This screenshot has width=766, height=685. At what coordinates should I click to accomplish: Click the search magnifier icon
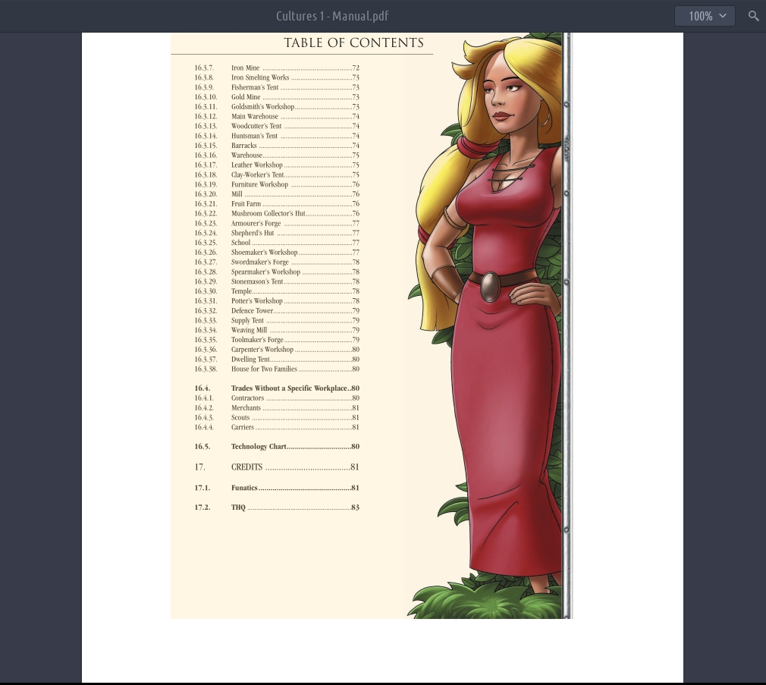click(x=753, y=16)
